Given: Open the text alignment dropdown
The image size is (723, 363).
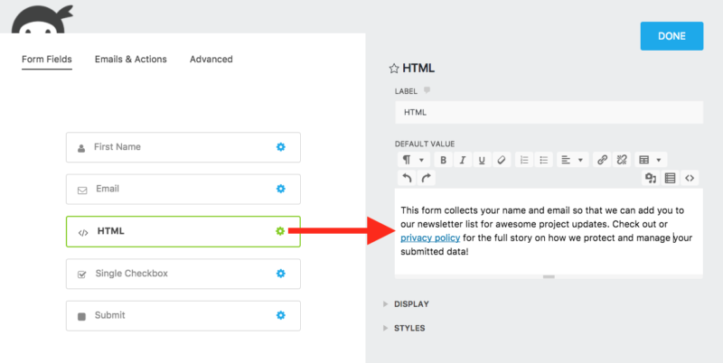Looking at the screenshot, I should tap(572, 160).
